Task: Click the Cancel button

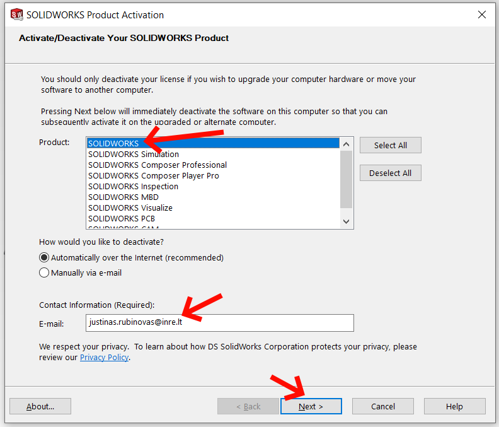Action: [383, 406]
